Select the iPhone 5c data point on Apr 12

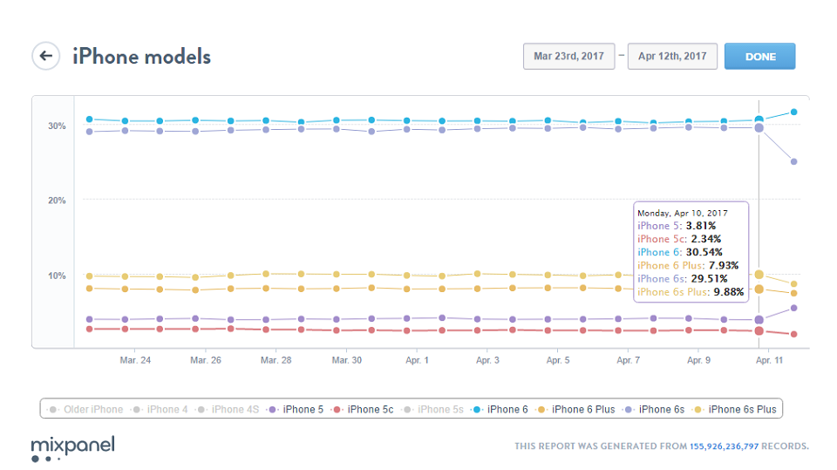pos(793,334)
